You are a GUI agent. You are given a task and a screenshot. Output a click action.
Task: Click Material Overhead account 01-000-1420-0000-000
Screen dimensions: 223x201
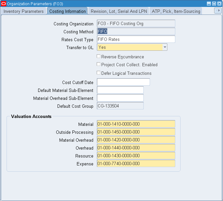[136, 140]
